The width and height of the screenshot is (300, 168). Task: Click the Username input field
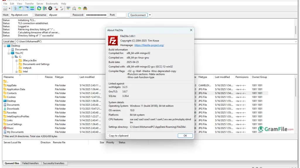click(59, 15)
